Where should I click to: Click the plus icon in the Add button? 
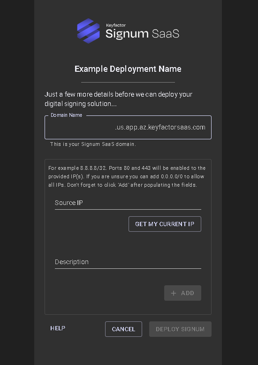tap(174, 293)
